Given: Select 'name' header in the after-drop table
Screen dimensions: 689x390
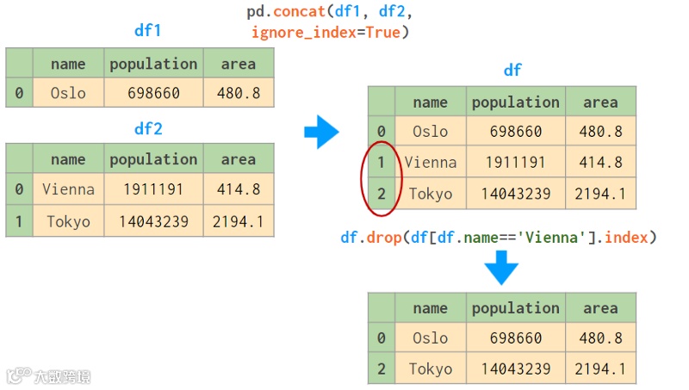Looking at the screenshot, I should (x=430, y=308).
